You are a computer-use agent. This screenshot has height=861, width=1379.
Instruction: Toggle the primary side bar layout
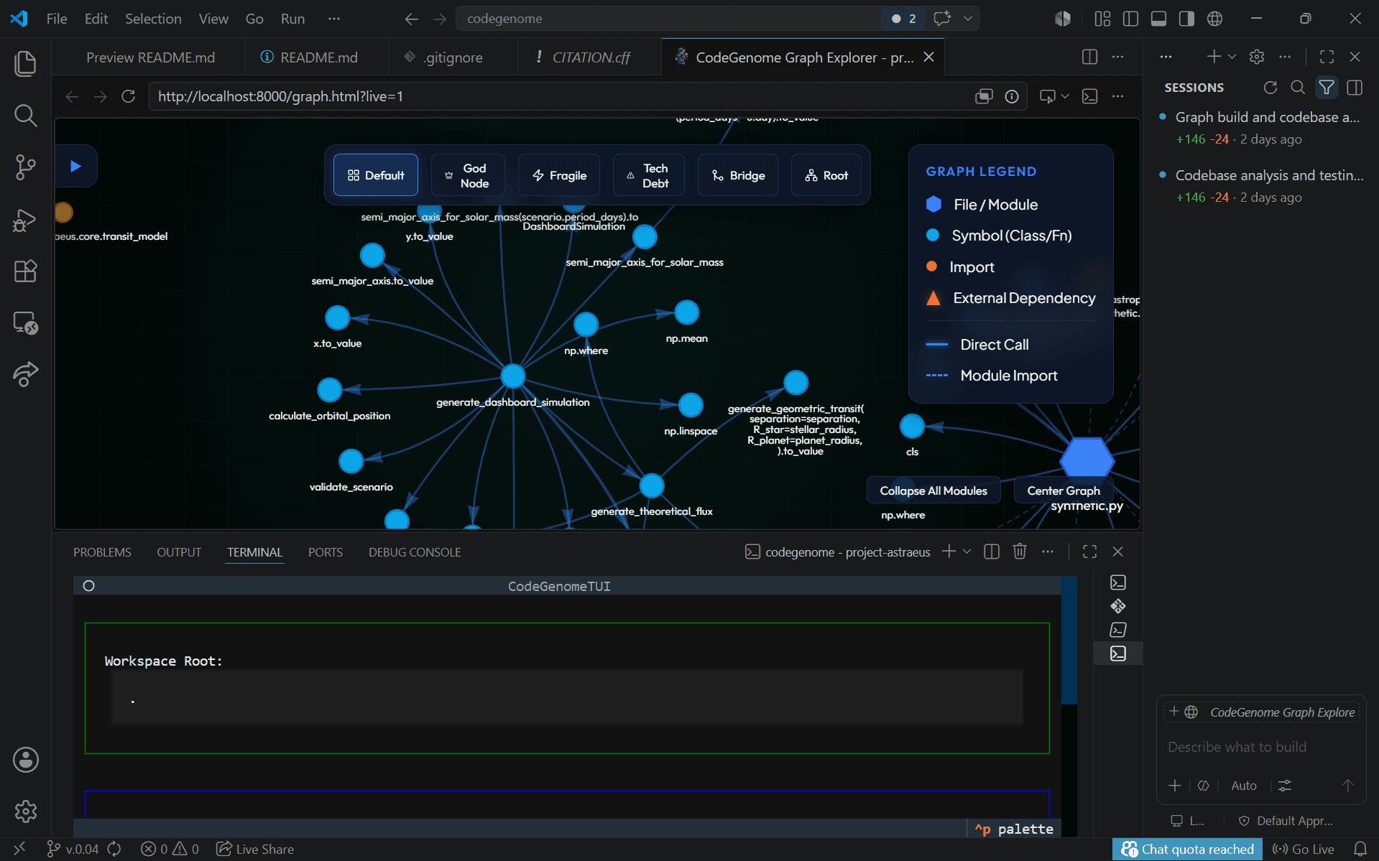pos(1130,19)
